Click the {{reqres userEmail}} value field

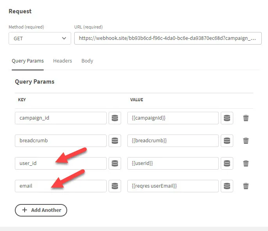(x=173, y=186)
